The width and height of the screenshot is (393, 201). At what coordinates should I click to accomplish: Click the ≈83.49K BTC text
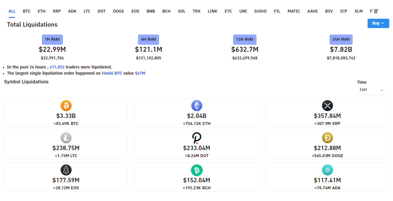(66, 124)
